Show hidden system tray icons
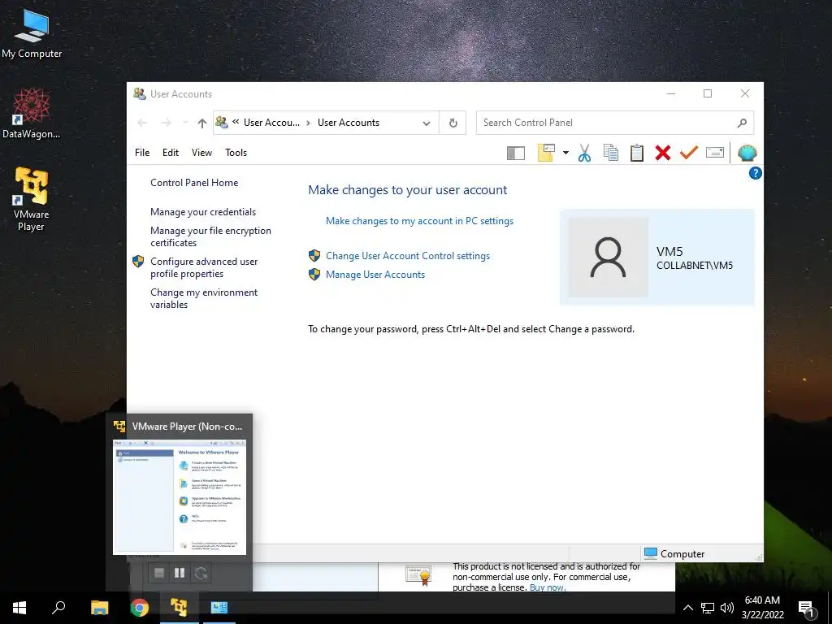Screen dimensions: 832x624 coord(687,608)
